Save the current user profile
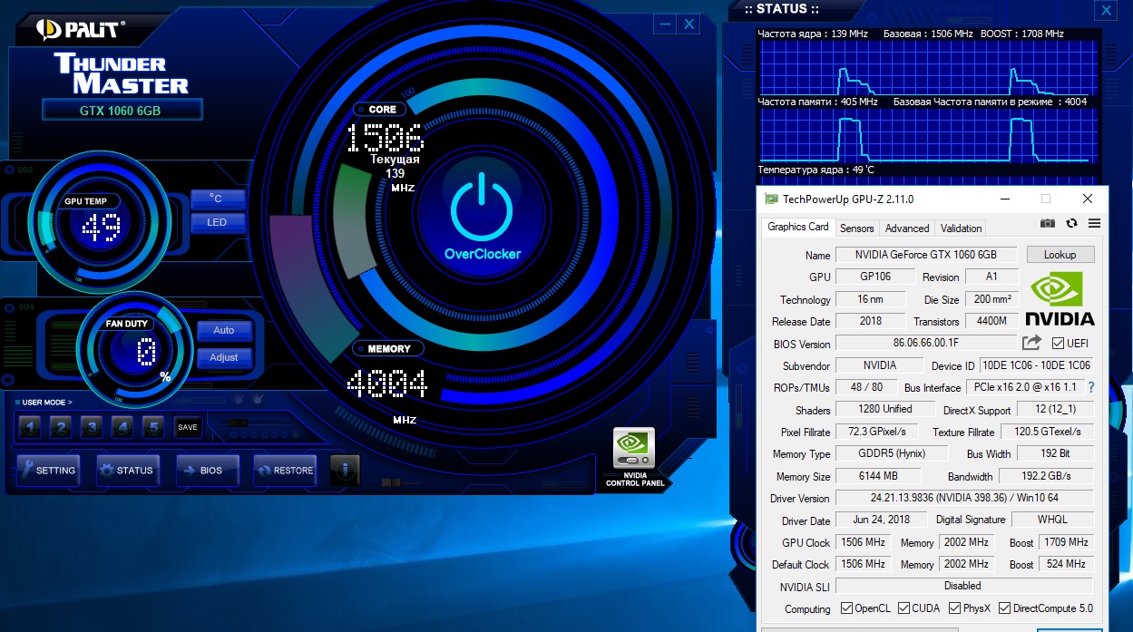The image size is (1133, 632). point(188,427)
